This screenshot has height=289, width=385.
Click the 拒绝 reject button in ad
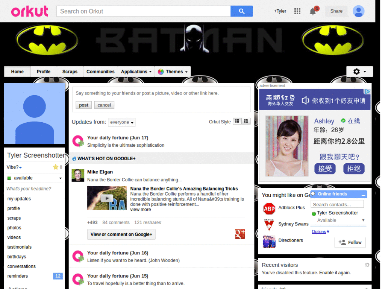pos(353,169)
